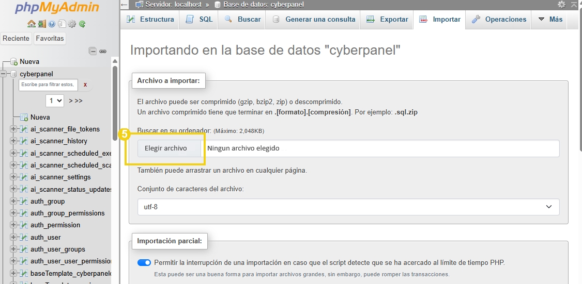The height and width of the screenshot is (284, 582).
Task: Toggle the allow import interruption switch
Action: 144,262
